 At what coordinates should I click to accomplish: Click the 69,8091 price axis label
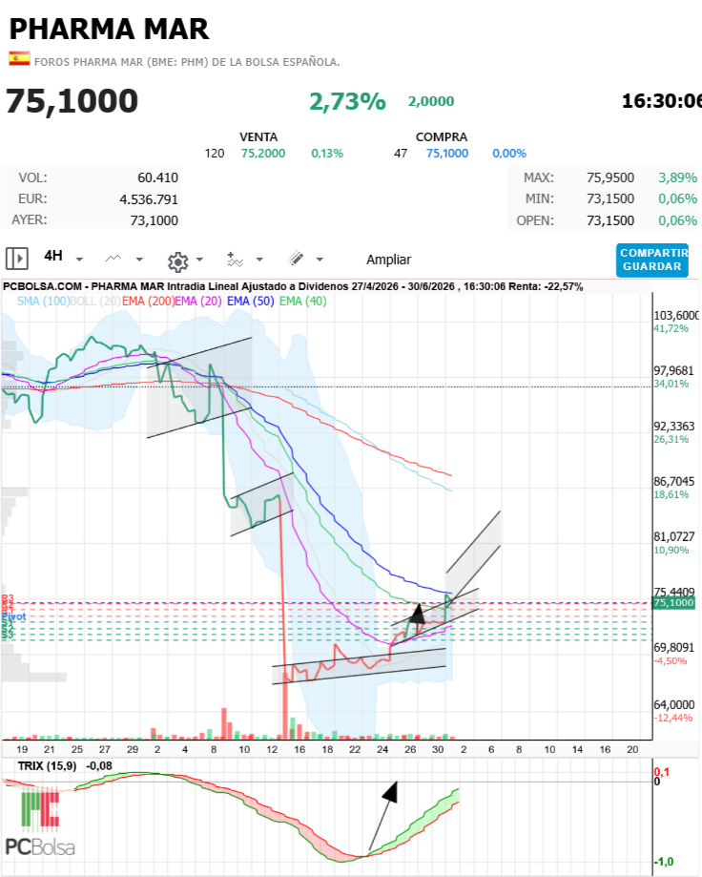(674, 648)
